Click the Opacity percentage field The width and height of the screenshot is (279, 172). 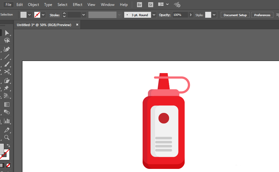point(180,15)
